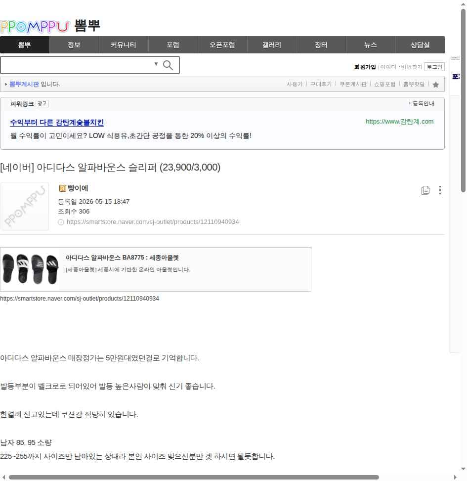Open the 숯불치킨 ad headline link
Viewport: 467px width, 481px height.
click(x=57, y=123)
